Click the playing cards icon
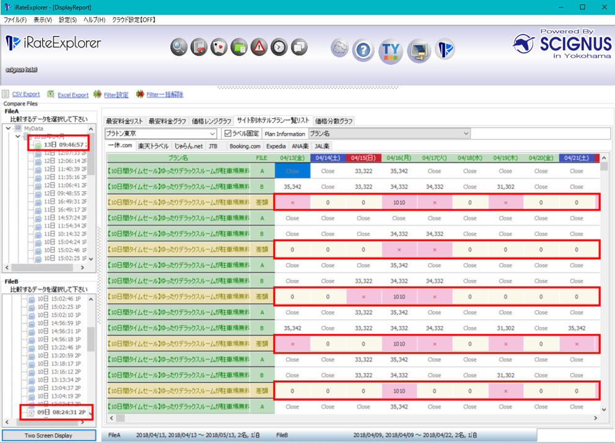Viewport: 615px width, 443px height. click(x=219, y=47)
